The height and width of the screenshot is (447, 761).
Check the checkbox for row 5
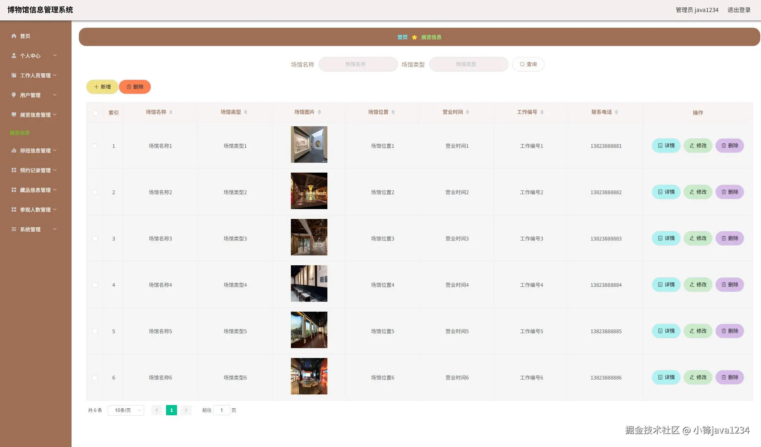click(x=95, y=331)
